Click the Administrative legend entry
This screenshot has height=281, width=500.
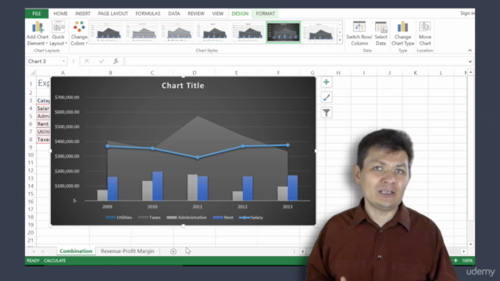tap(187, 218)
